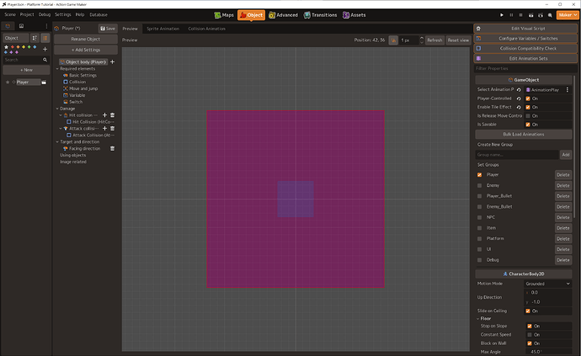Viewport: 581px width, 356px height.
Task: Stop the running game
Action: coord(520,15)
